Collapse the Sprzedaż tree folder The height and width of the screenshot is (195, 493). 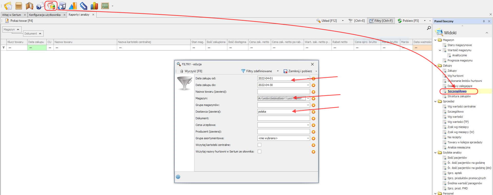pos(435,101)
